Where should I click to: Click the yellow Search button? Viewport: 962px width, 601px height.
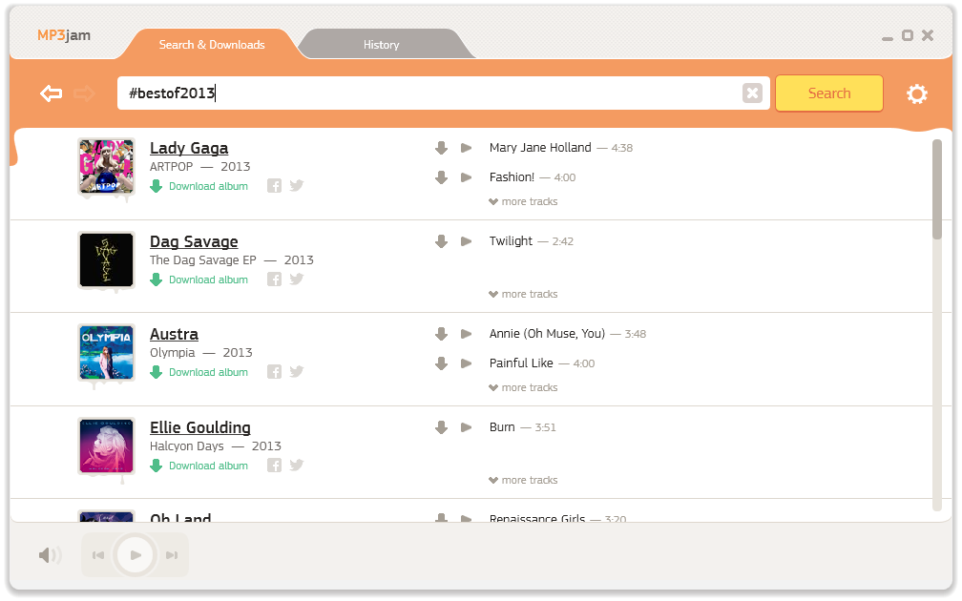pyautogui.click(x=829, y=93)
